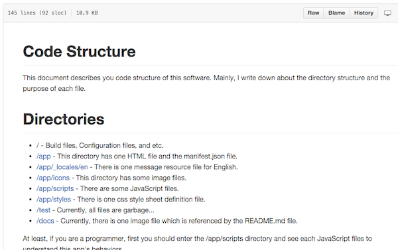Open the Blame view

[336, 13]
